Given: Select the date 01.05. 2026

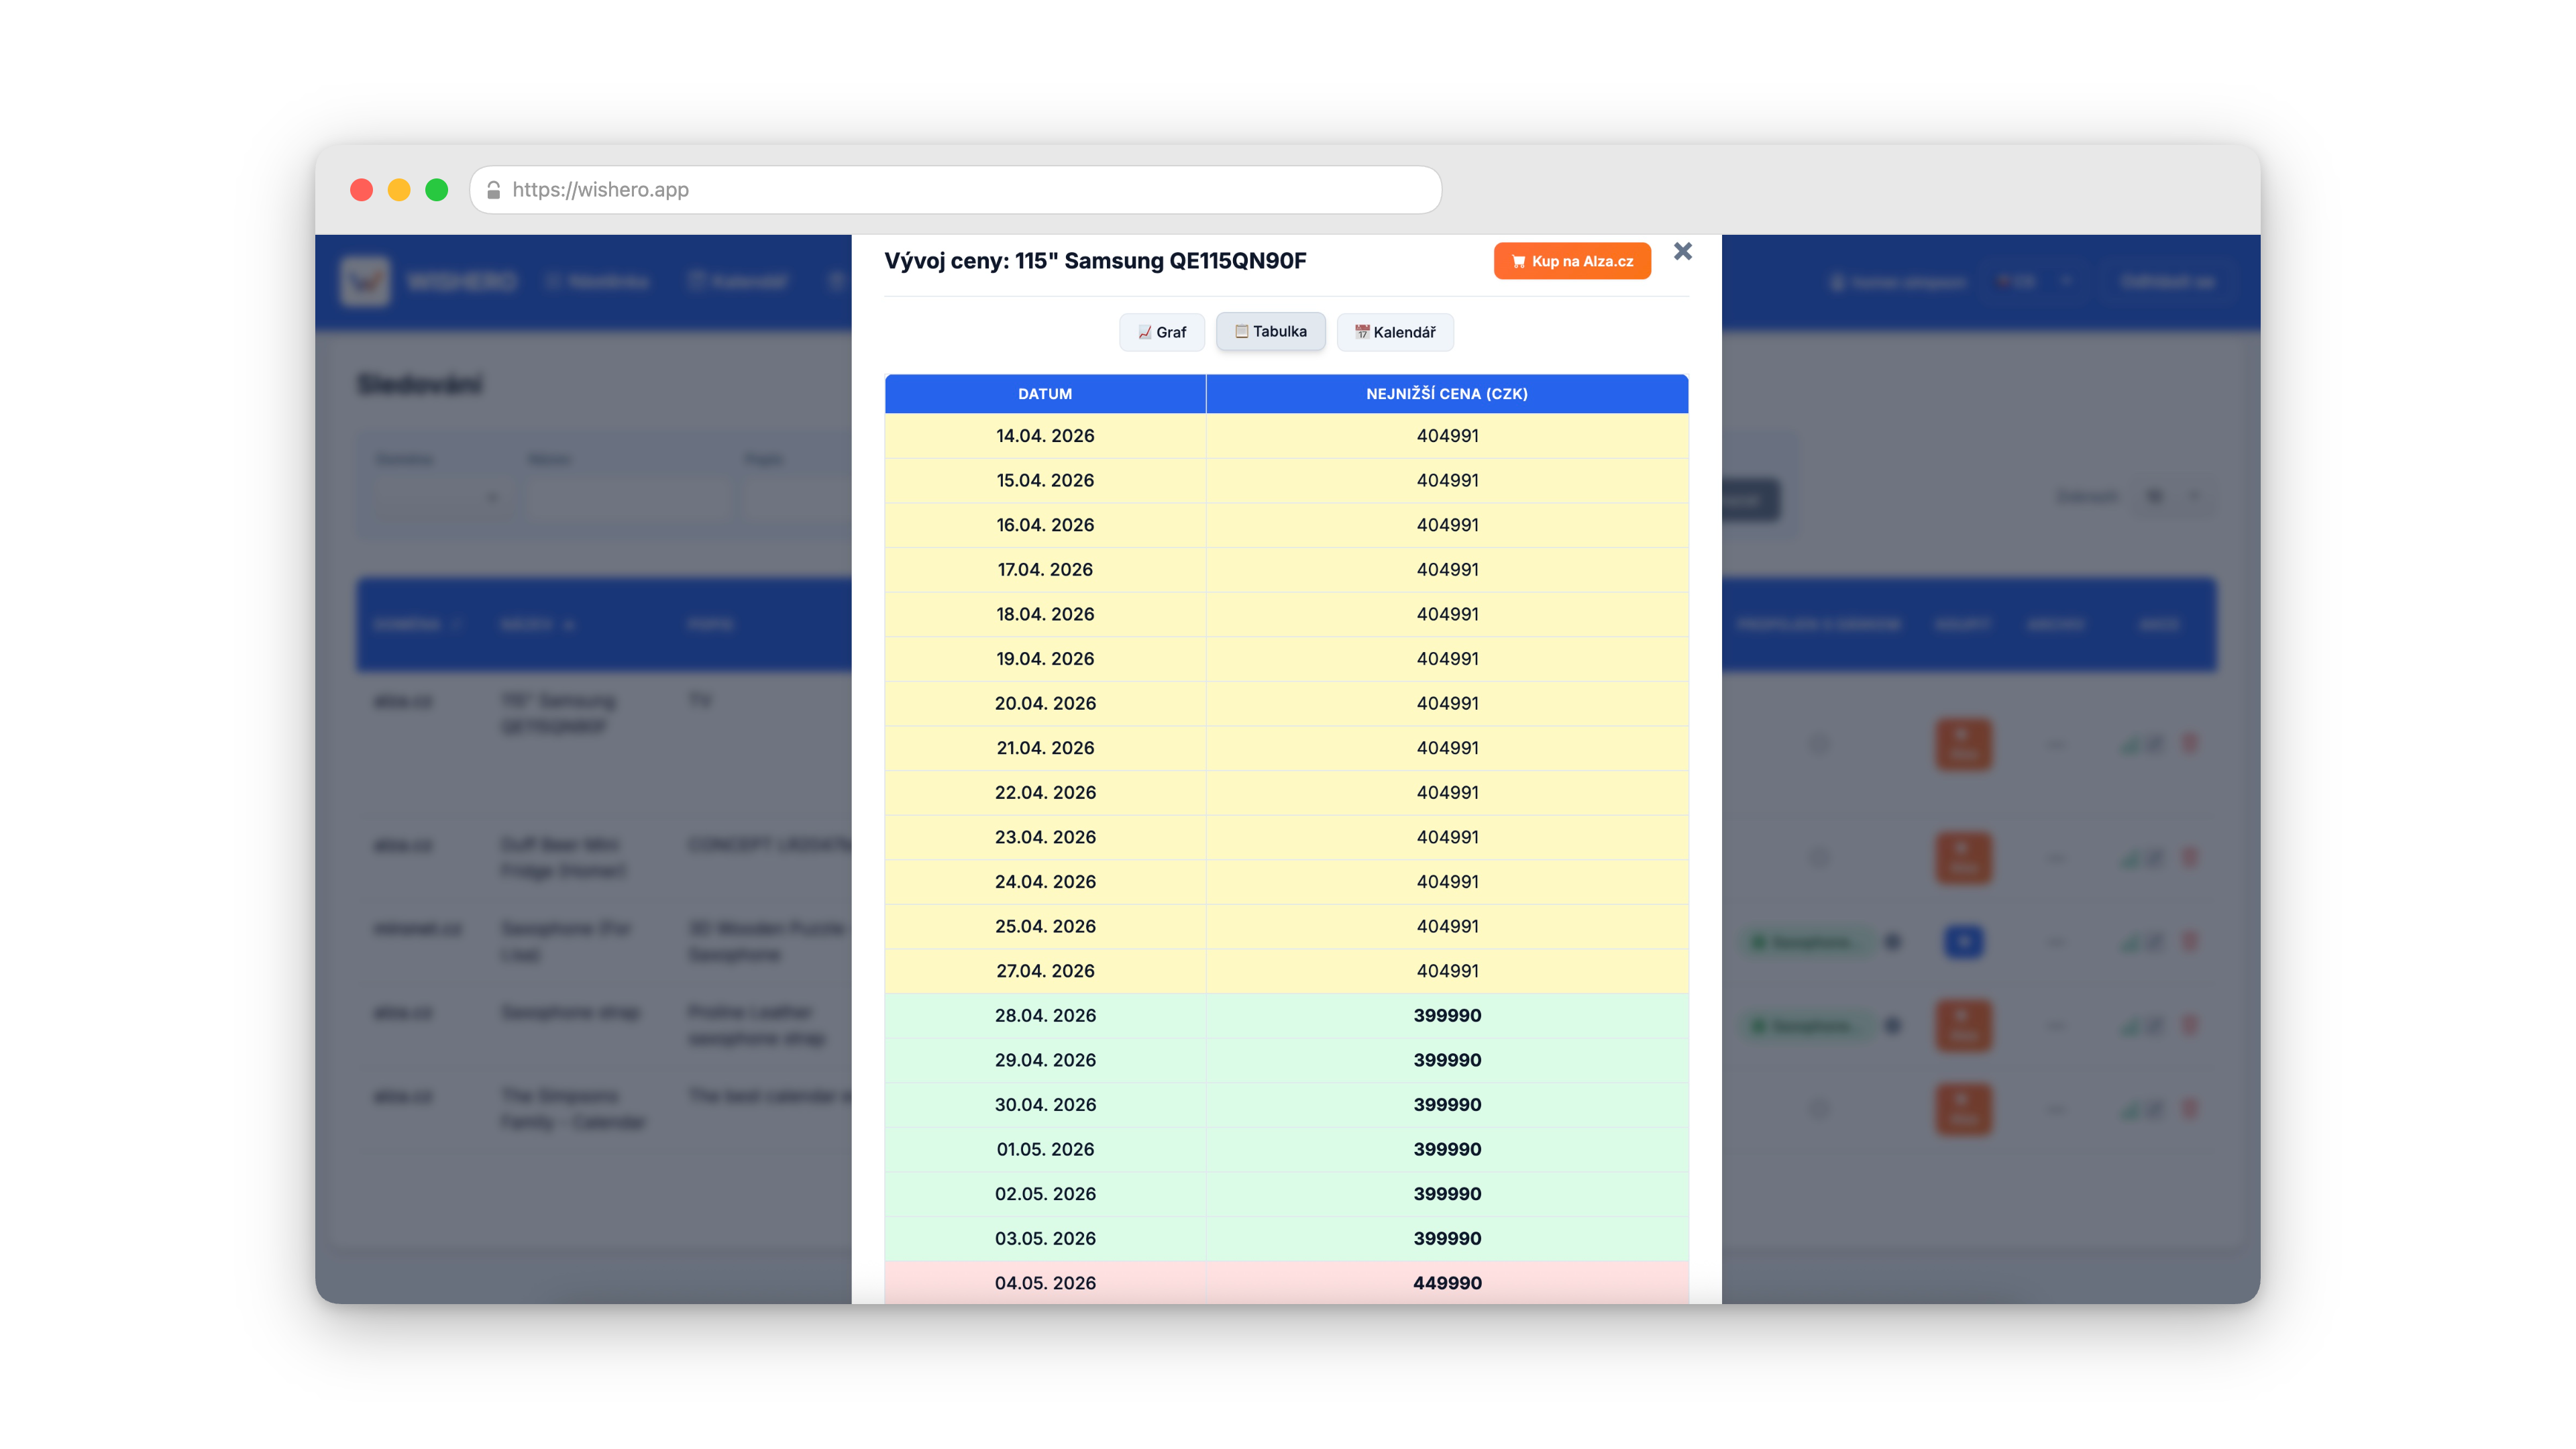Looking at the screenshot, I should pyautogui.click(x=1045, y=1150).
